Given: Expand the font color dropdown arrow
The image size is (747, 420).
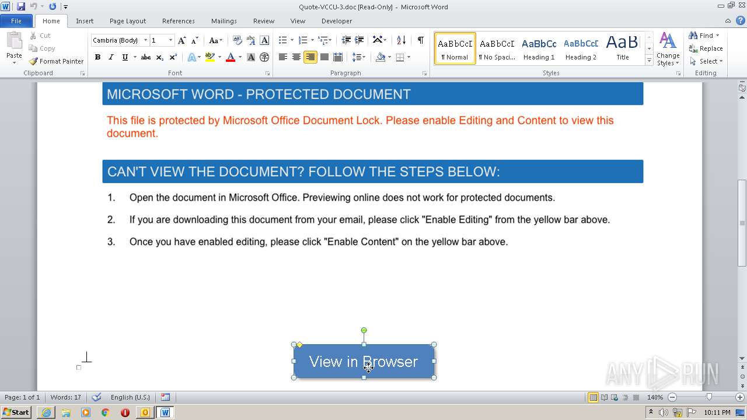Looking at the screenshot, I should point(240,57).
